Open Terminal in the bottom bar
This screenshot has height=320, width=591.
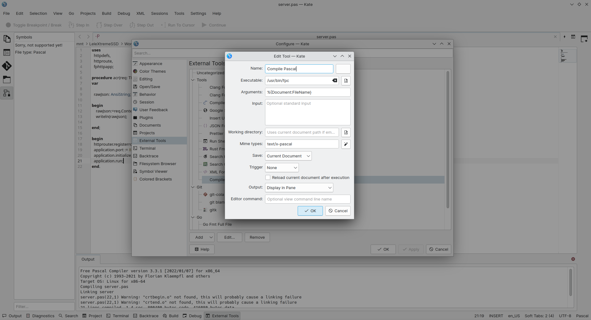(118, 316)
